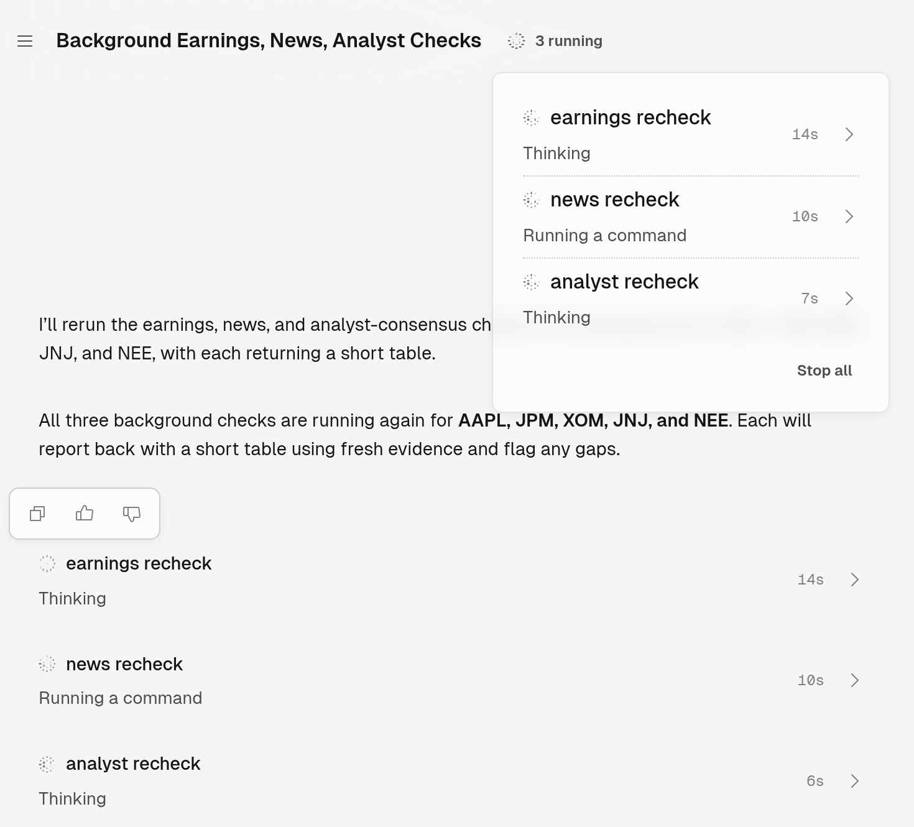The image size is (914, 827).
Task: Toggle the 3 running status panel
Action: (x=556, y=41)
